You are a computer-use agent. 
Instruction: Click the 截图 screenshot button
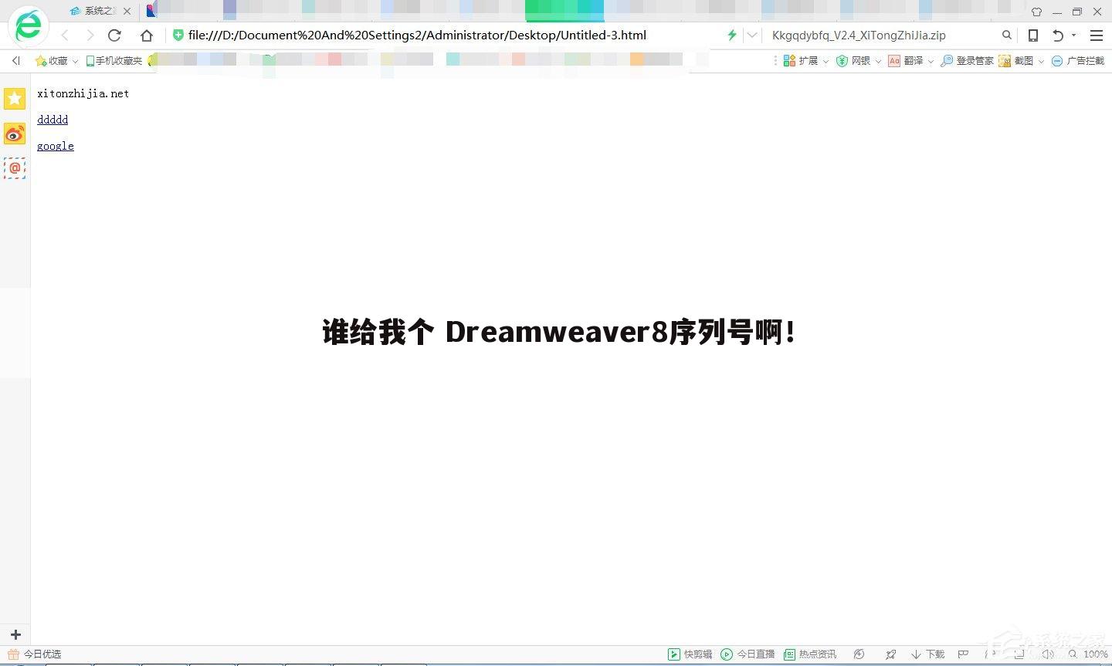1016,60
